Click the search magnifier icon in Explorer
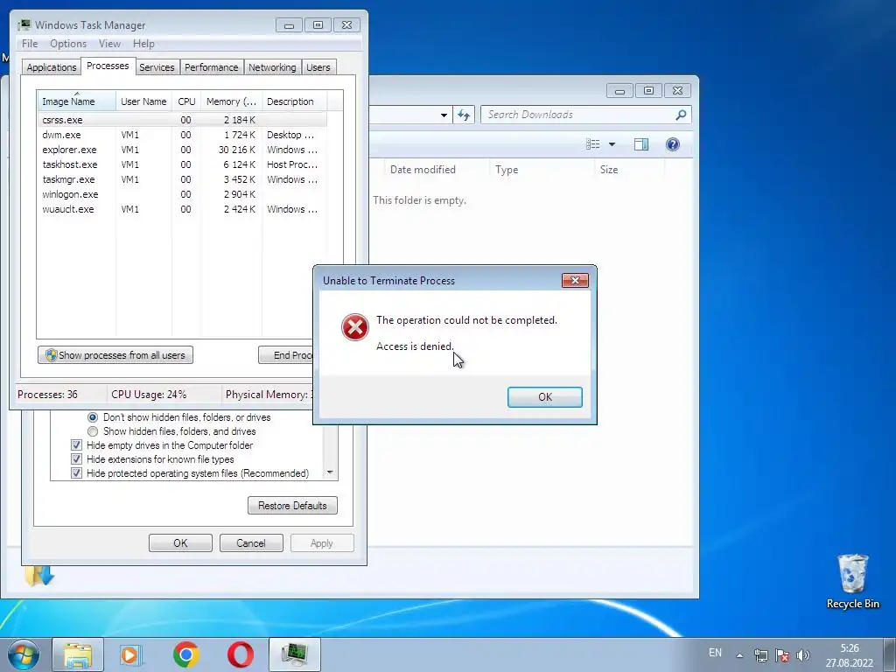Viewport: 896px width, 672px height. (x=681, y=115)
